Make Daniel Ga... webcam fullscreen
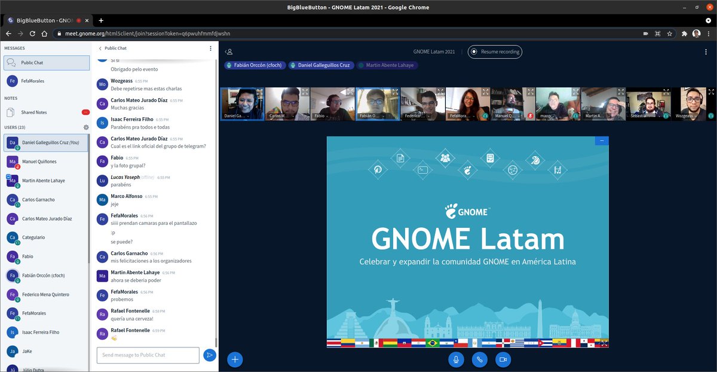 tap(259, 92)
